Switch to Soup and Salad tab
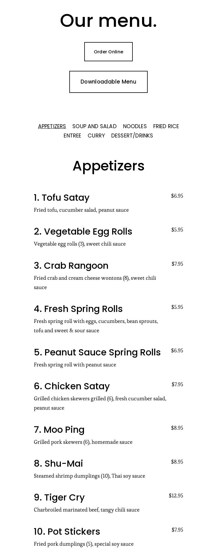 pos(94,126)
